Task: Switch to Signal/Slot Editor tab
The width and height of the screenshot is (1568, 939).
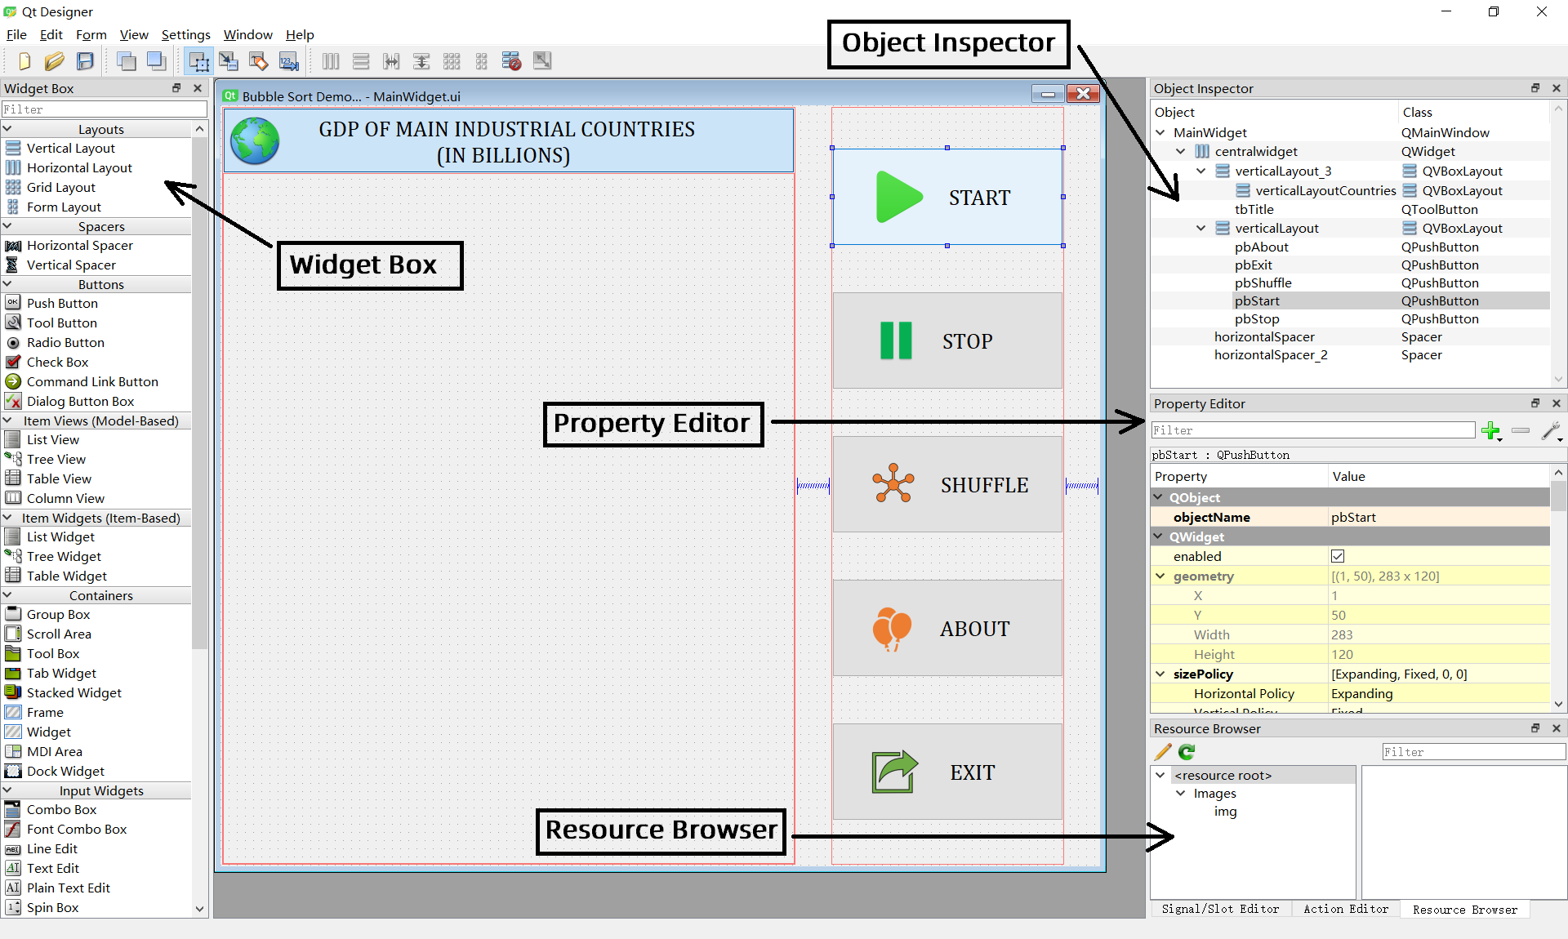Action: pyautogui.click(x=1221, y=909)
